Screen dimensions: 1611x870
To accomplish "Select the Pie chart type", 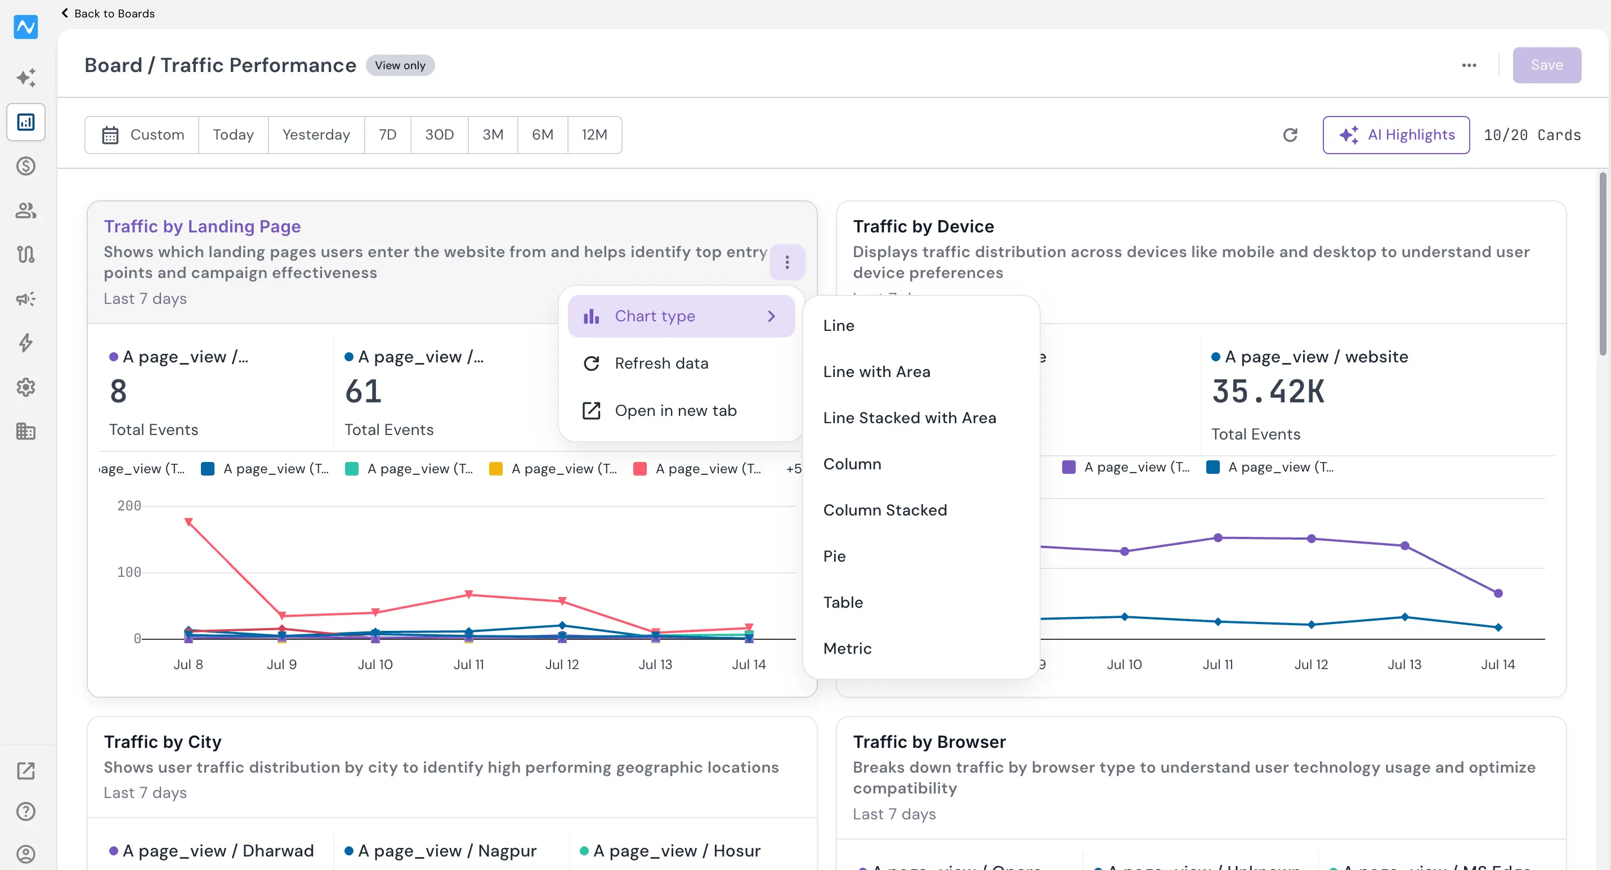I will pyautogui.click(x=920, y=556).
